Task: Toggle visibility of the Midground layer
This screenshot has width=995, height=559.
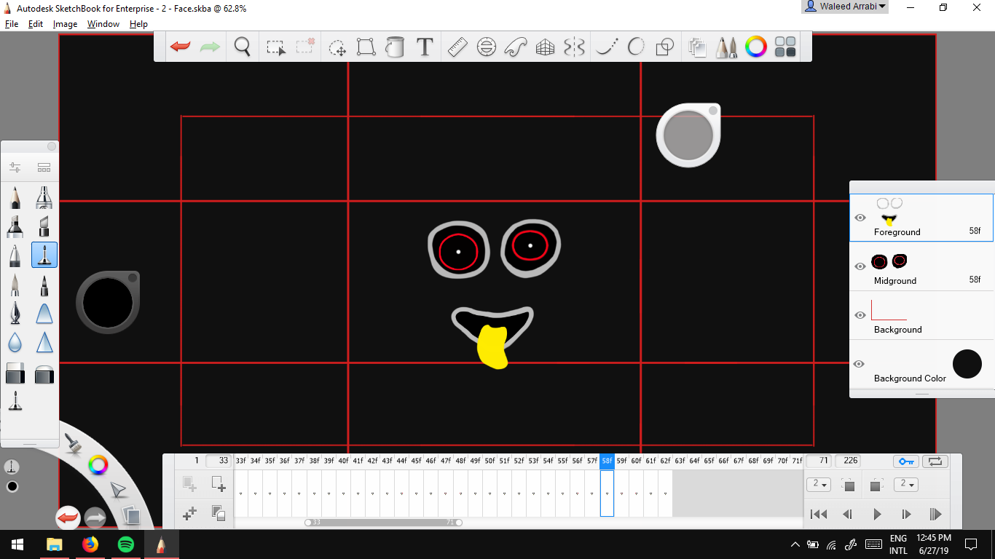Action: pos(860,266)
